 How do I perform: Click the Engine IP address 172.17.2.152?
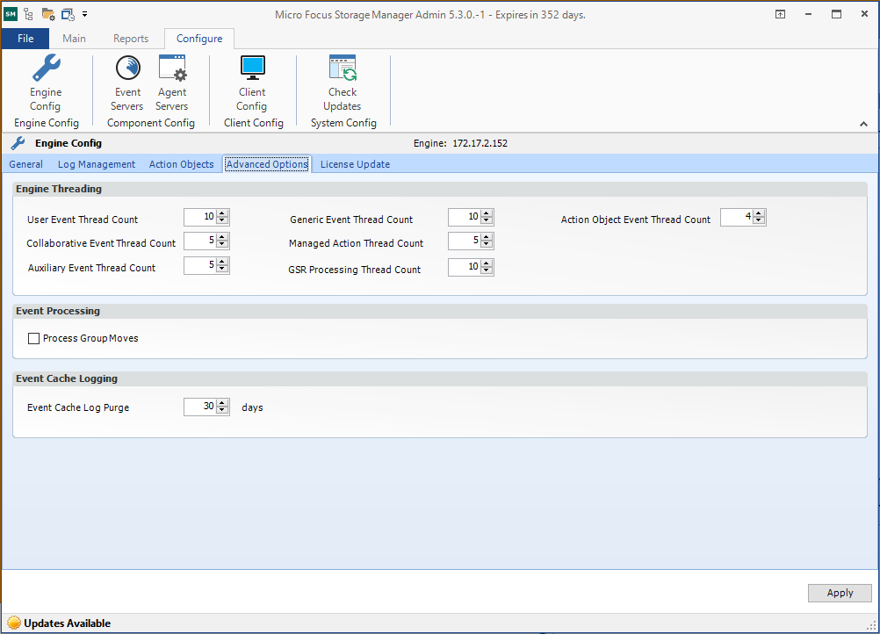point(480,143)
